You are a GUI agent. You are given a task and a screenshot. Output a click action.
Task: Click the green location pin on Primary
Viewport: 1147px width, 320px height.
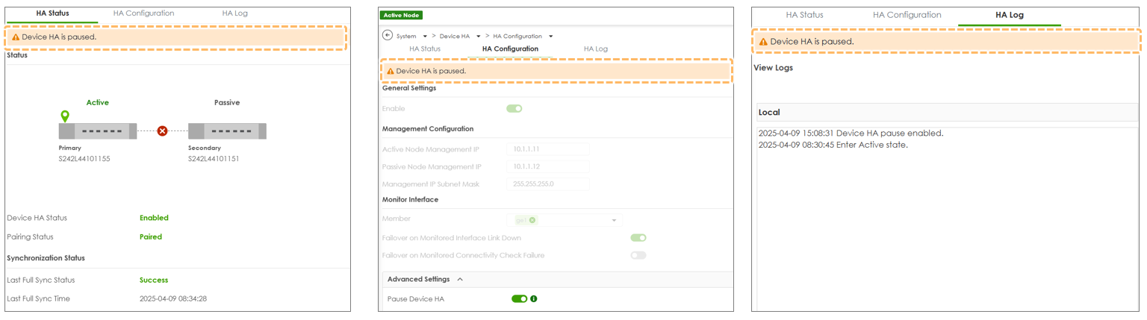[x=65, y=116]
